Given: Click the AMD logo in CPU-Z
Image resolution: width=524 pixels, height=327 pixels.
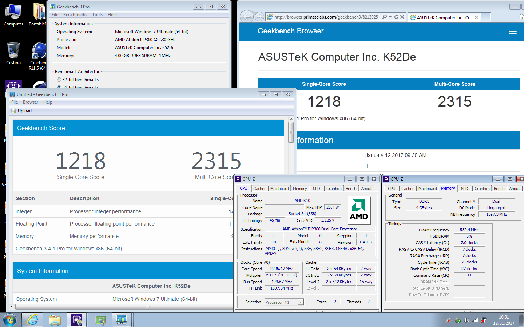Looking at the screenshot, I should (x=359, y=210).
